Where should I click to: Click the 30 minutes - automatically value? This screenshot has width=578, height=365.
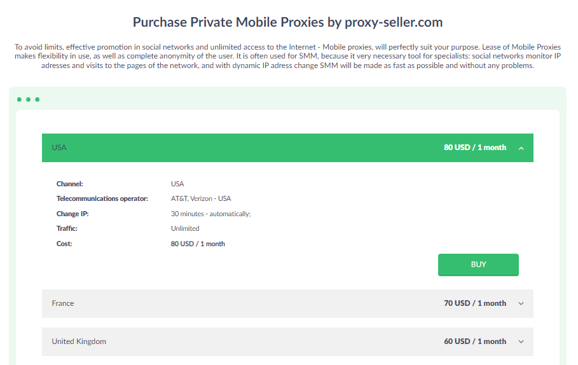[210, 214]
